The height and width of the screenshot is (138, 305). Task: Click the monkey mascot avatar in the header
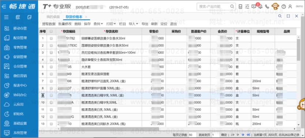pyautogui.click(x=275, y=7)
